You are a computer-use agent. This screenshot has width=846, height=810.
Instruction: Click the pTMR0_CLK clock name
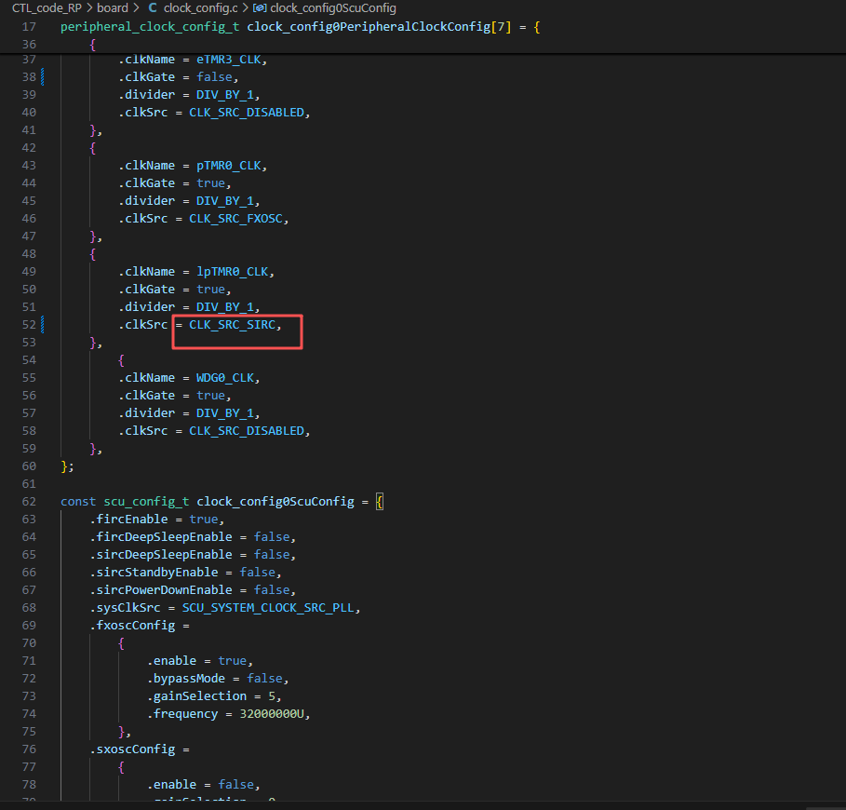(231, 166)
